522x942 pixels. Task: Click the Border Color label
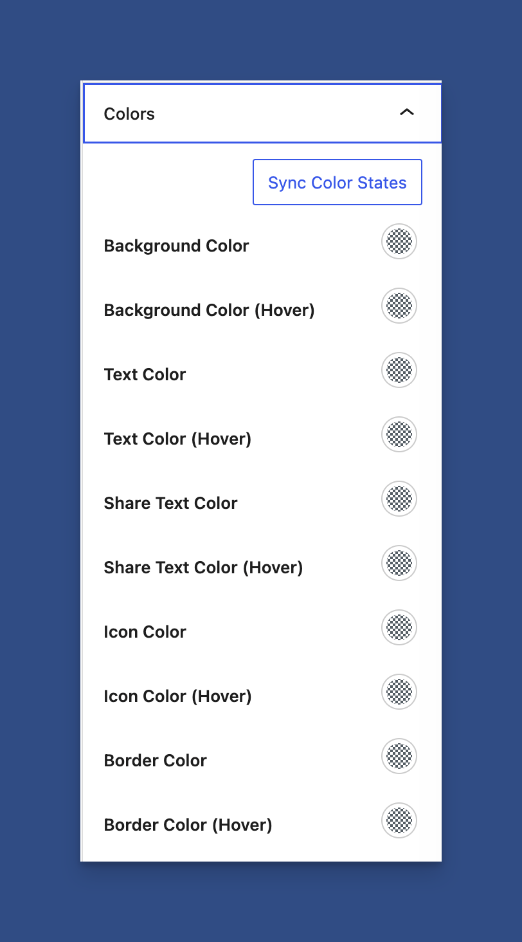(155, 761)
